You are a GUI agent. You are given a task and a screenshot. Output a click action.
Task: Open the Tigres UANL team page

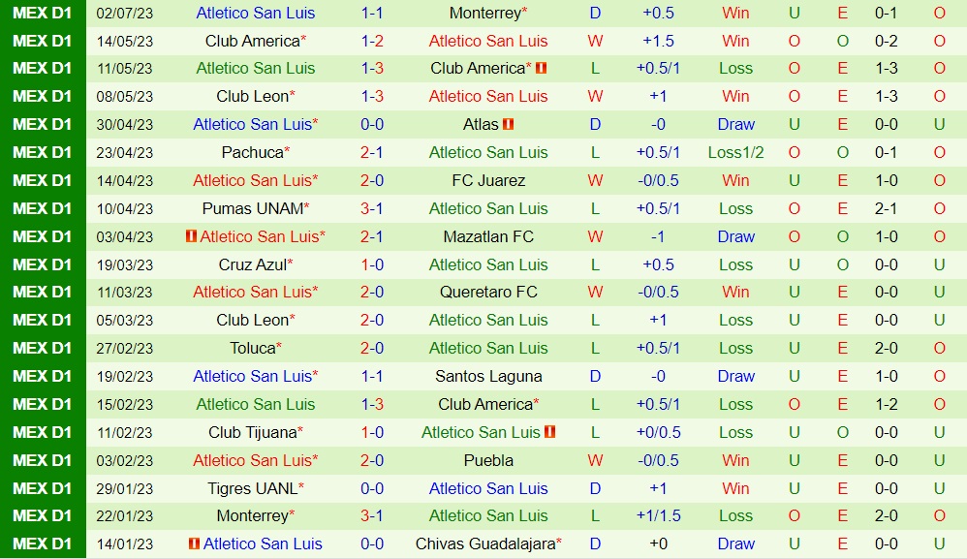[253, 488]
